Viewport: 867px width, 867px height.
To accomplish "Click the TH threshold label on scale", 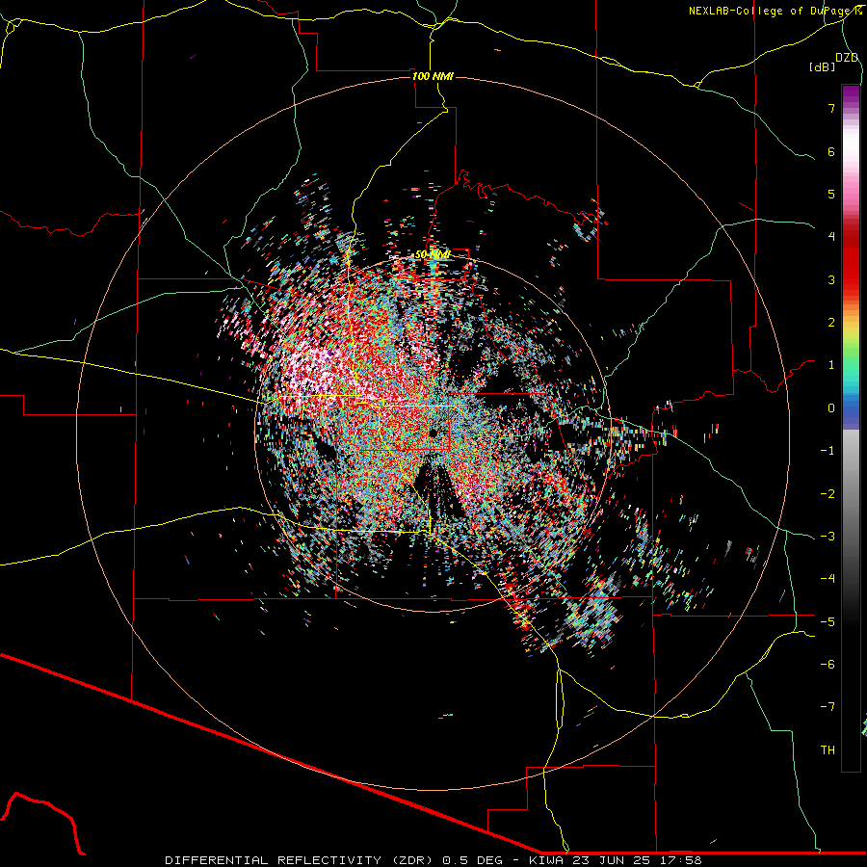I will pos(828,750).
